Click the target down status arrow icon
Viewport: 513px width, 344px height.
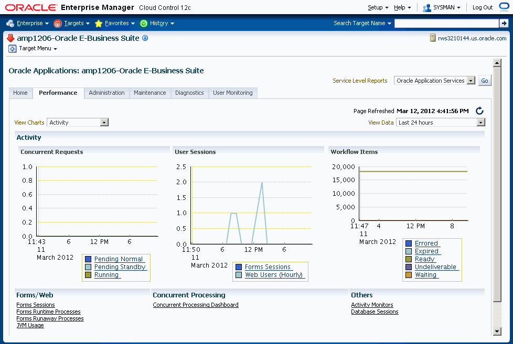point(10,38)
